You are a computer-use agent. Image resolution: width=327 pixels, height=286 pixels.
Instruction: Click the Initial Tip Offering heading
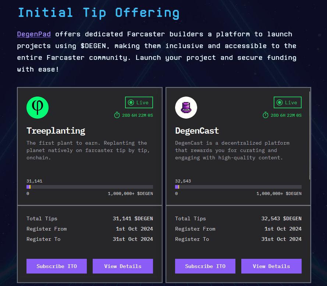99,13
